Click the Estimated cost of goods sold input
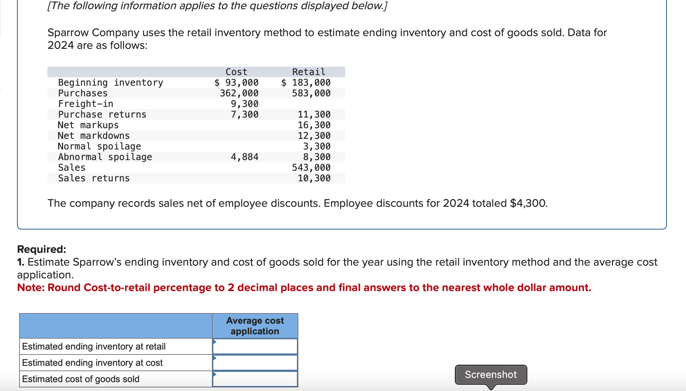Viewport: 686px width, 391px height. tap(255, 379)
